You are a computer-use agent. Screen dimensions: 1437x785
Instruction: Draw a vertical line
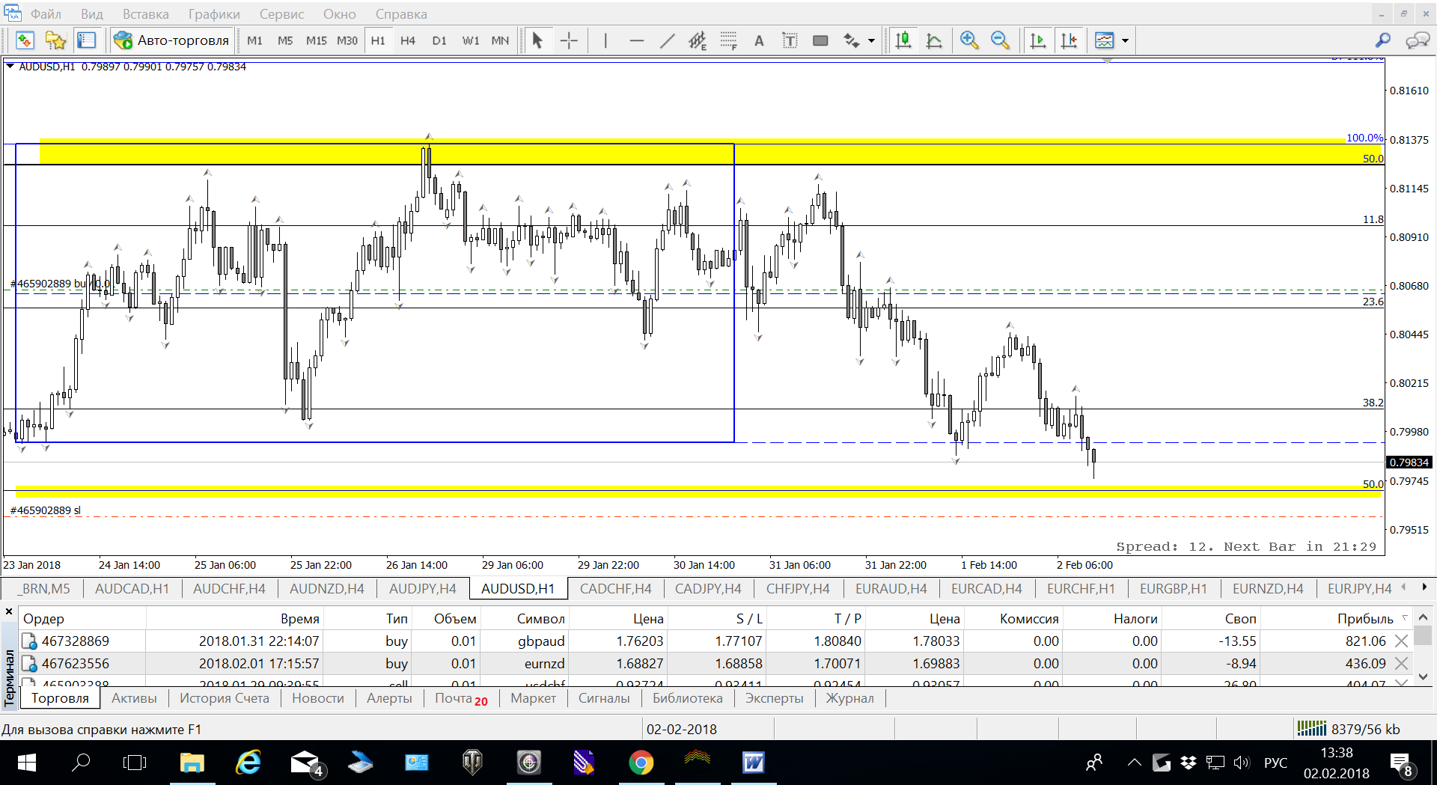(605, 40)
